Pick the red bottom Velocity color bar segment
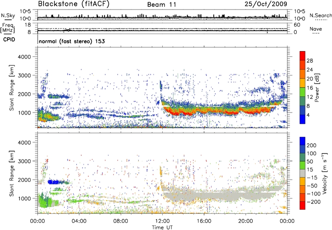Image resolution: width=332 pixels, height=230 pixels. (x=303, y=206)
